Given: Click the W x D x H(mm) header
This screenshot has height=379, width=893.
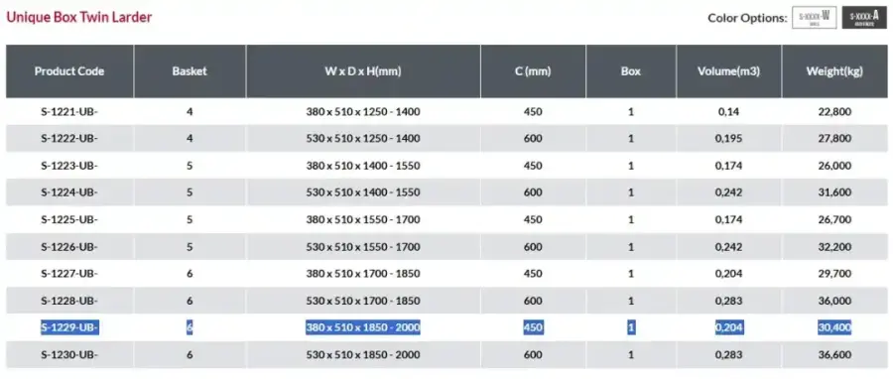Looking at the screenshot, I should click(363, 71).
